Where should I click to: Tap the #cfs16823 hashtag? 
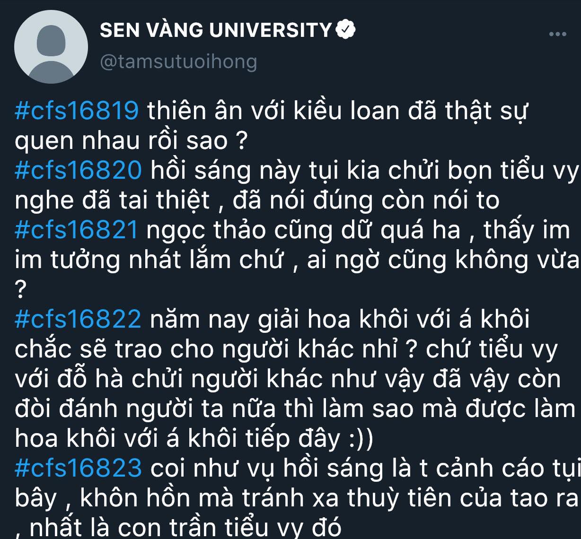coord(79,468)
